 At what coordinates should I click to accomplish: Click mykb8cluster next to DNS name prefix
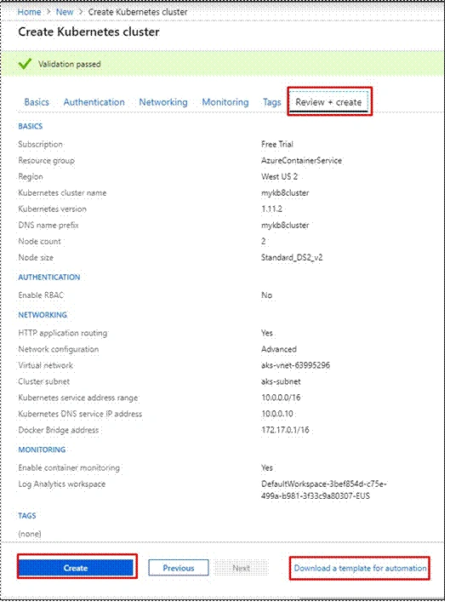pyautogui.click(x=285, y=226)
